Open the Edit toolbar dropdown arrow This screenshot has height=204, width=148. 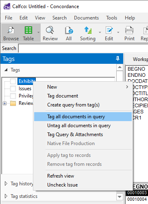point(118,33)
